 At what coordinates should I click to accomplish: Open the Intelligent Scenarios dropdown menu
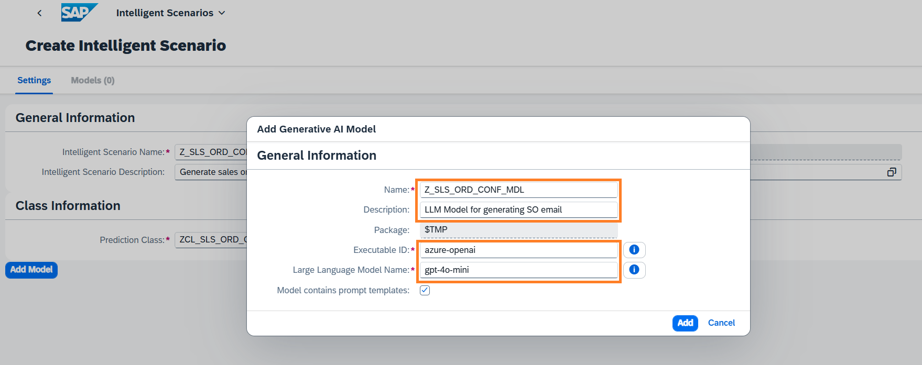click(170, 13)
